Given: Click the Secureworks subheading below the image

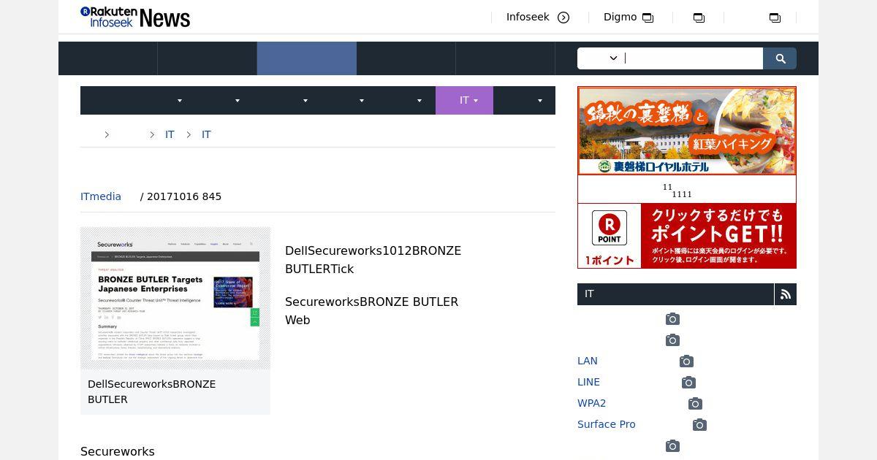Looking at the screenshot, I should [118, 451].
